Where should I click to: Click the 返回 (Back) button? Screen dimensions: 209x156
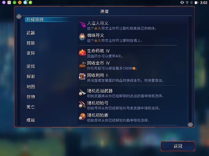178,146
